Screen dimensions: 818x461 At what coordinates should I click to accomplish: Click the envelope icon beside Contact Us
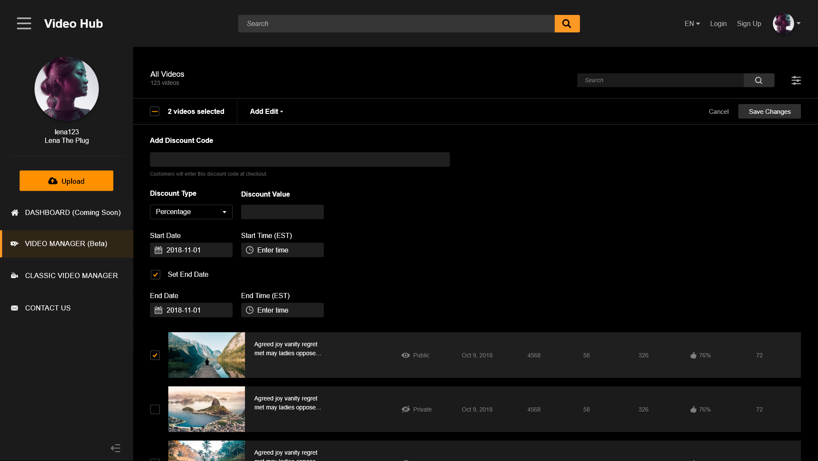(14, 308)
